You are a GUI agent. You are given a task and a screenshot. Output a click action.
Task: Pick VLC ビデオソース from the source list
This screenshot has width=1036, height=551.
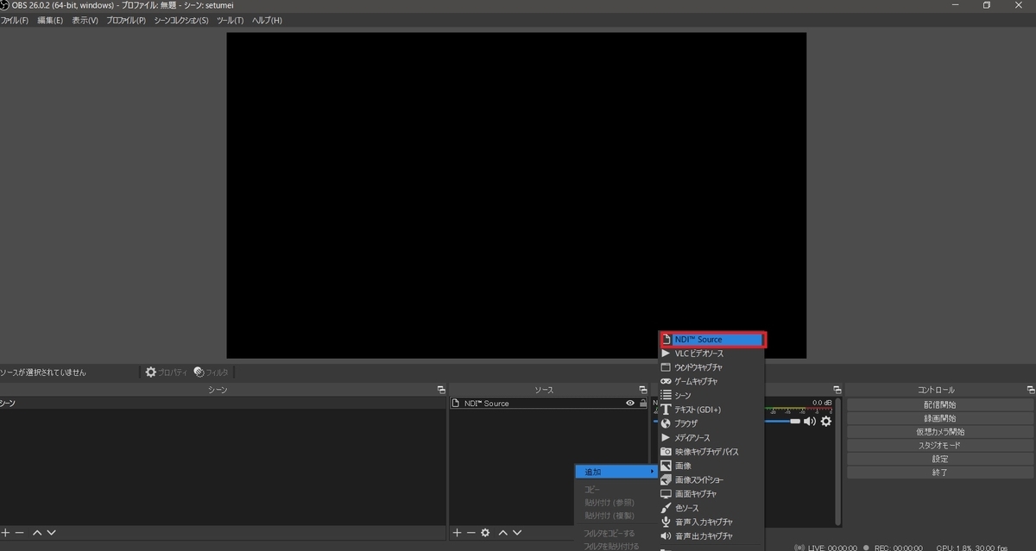point(711,354)
